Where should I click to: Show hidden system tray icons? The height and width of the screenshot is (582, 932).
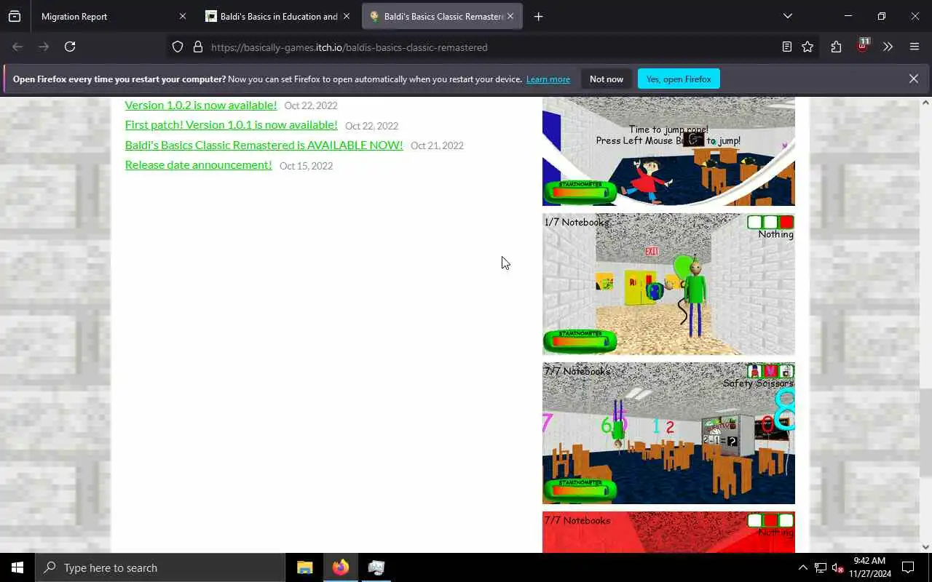pyautogui.click(x=802, y=567)
